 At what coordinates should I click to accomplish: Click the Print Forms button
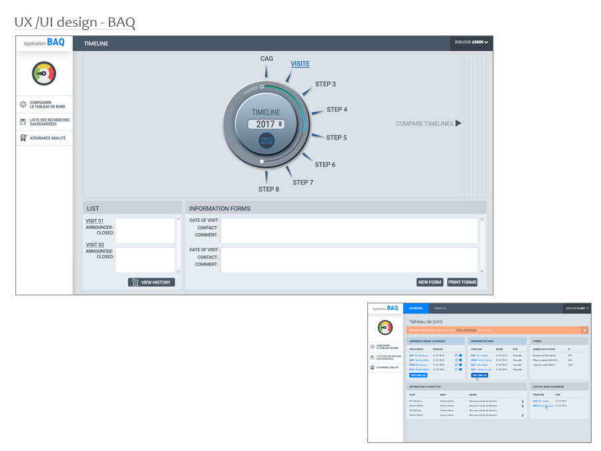pyautogui.click(x=462, y=283)
